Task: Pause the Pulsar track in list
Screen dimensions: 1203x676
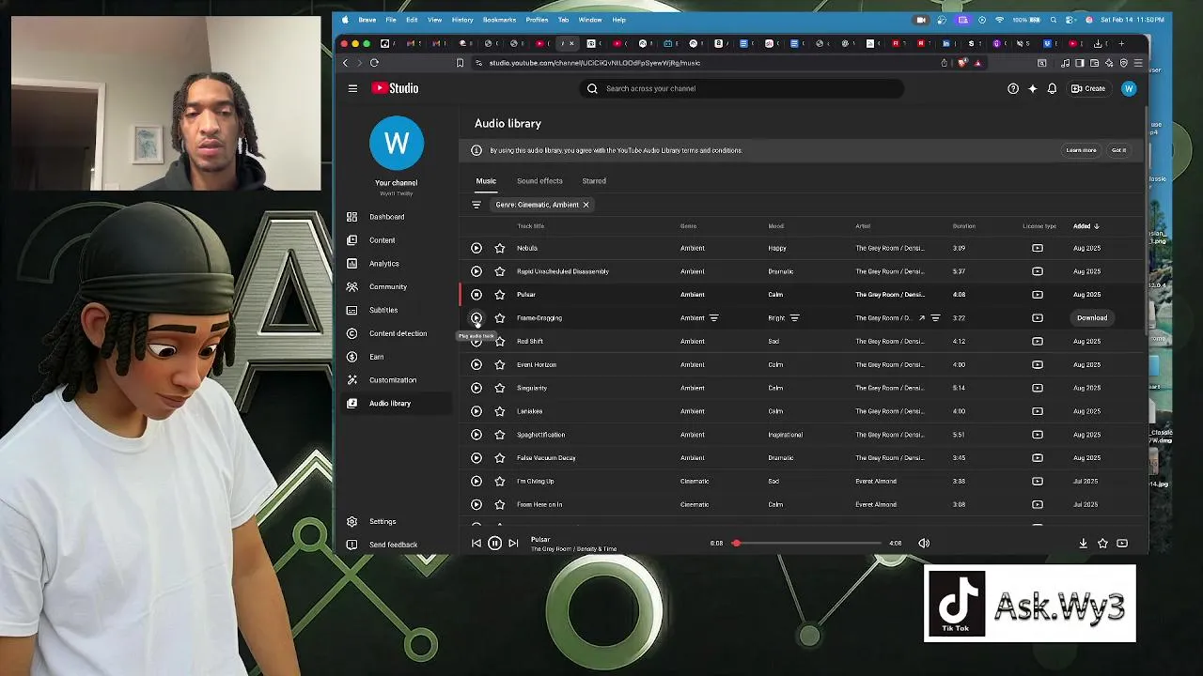Action: pos(477,295)
